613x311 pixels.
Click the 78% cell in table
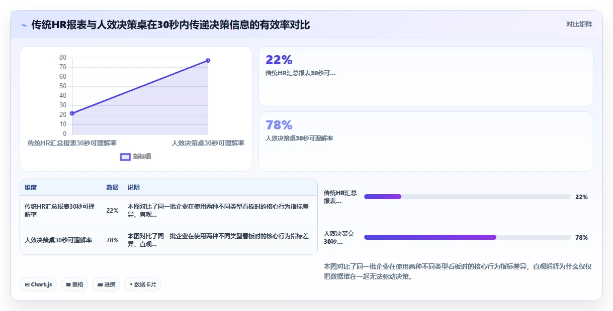tap(112, 240)
